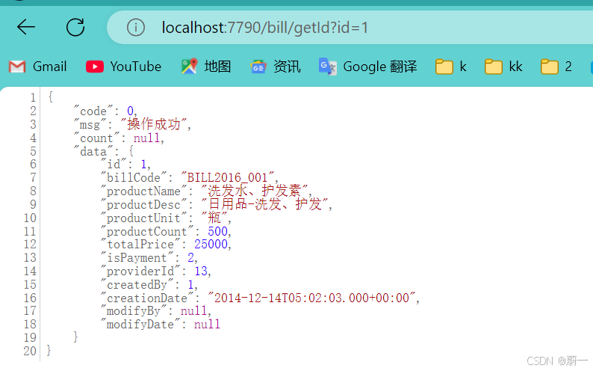Viewport: 593px width, 371px height.
Task: Click the "id" key on line 6
Action: (114, 165)
